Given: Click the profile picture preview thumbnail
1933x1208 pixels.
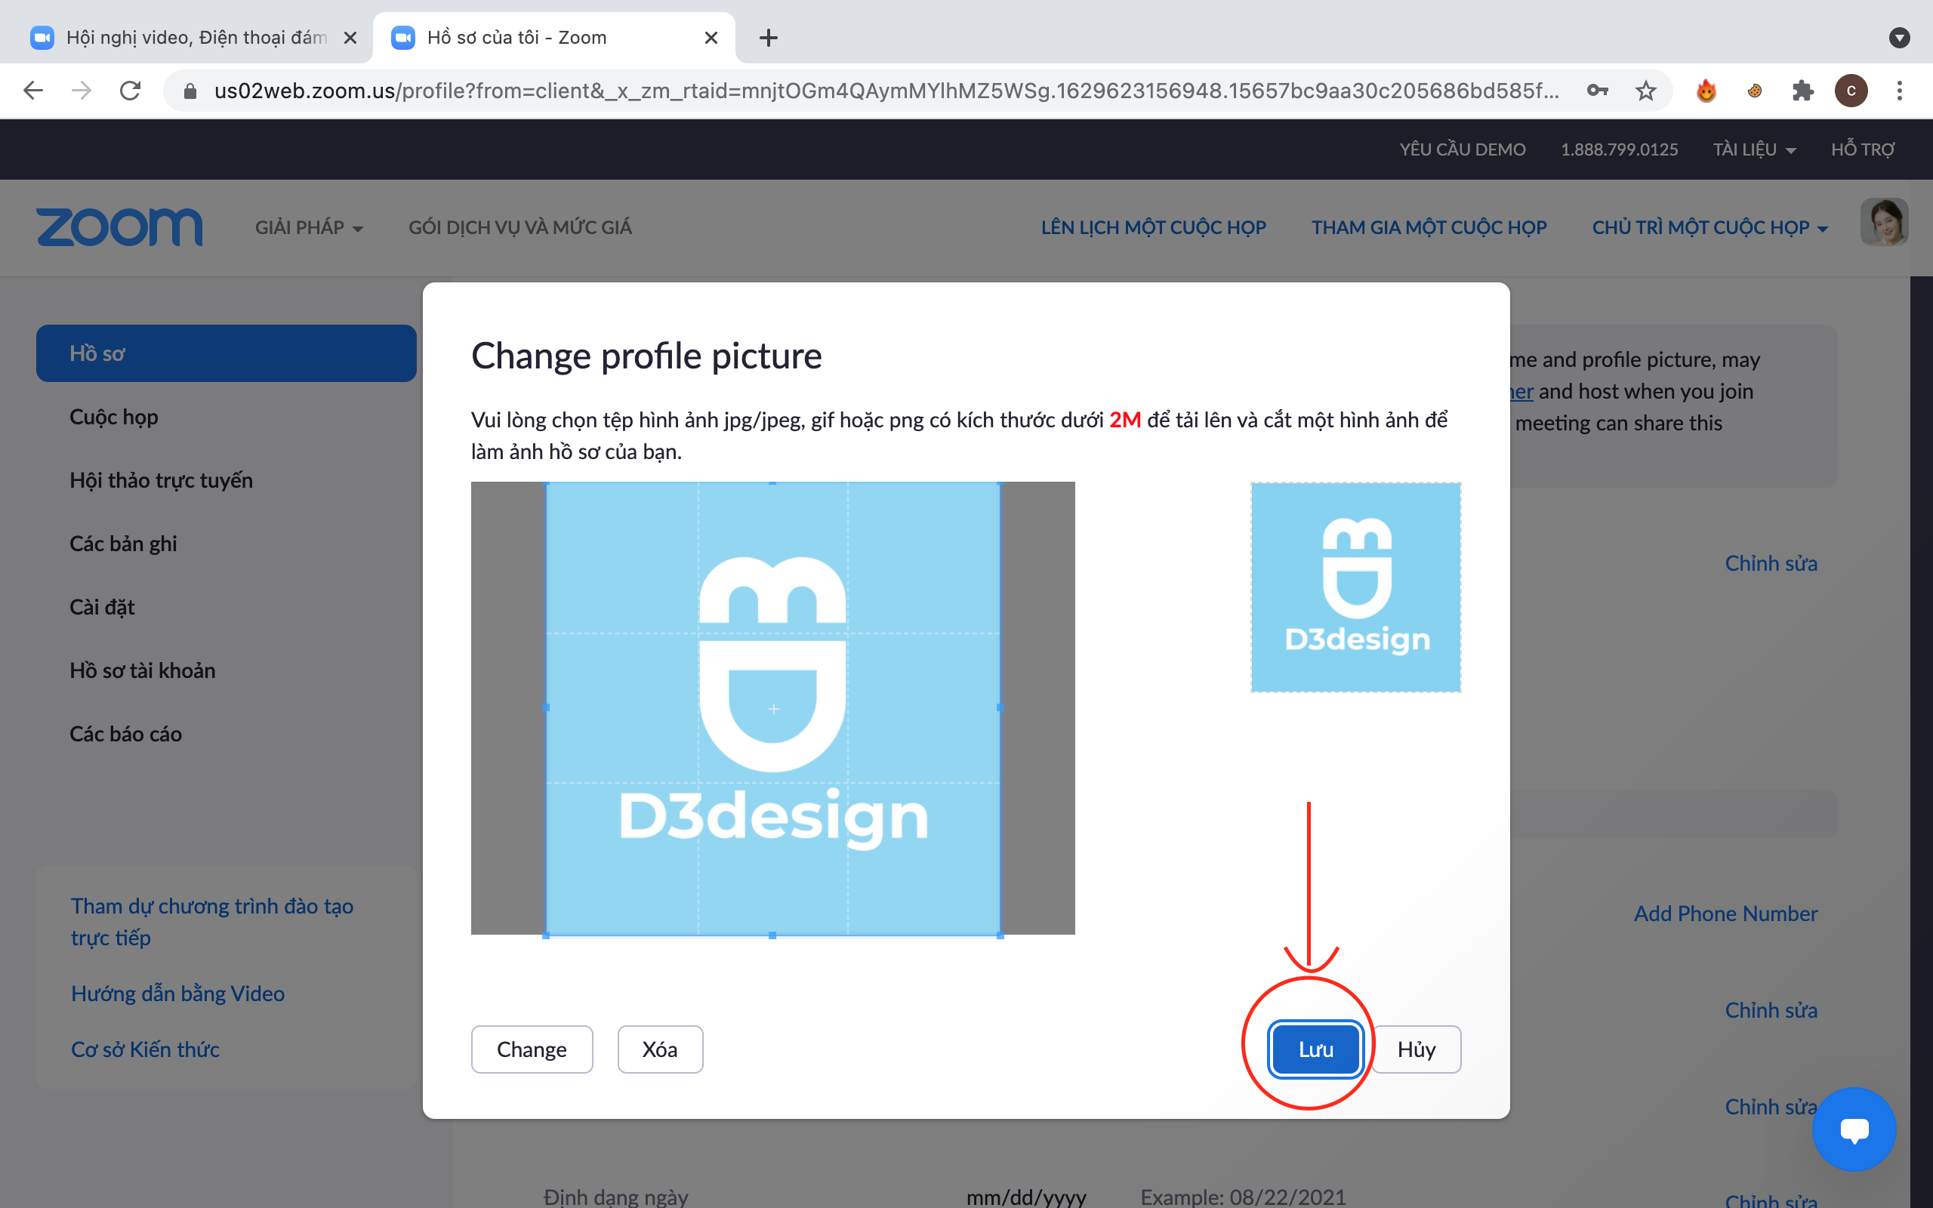Looking at the screenshot, I should (x=1355, y=587).
